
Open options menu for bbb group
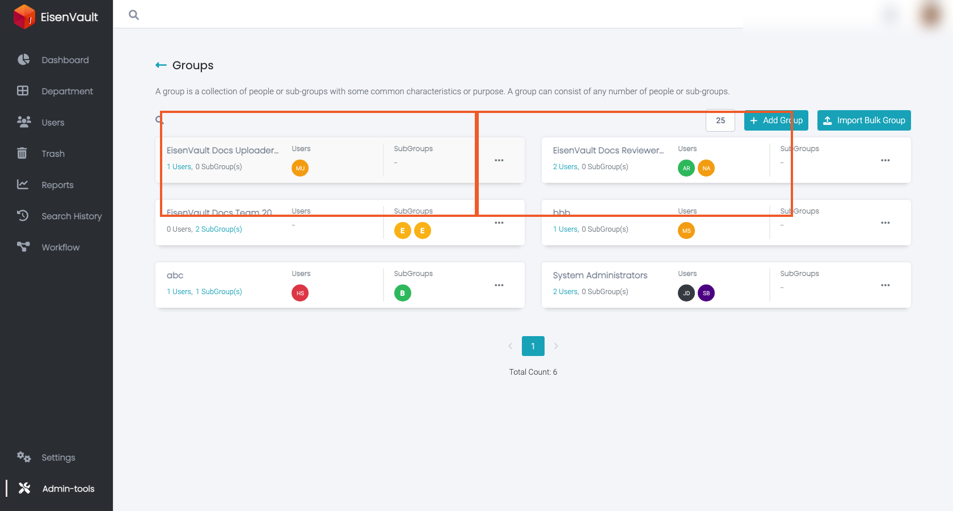(x=885, y=223)
